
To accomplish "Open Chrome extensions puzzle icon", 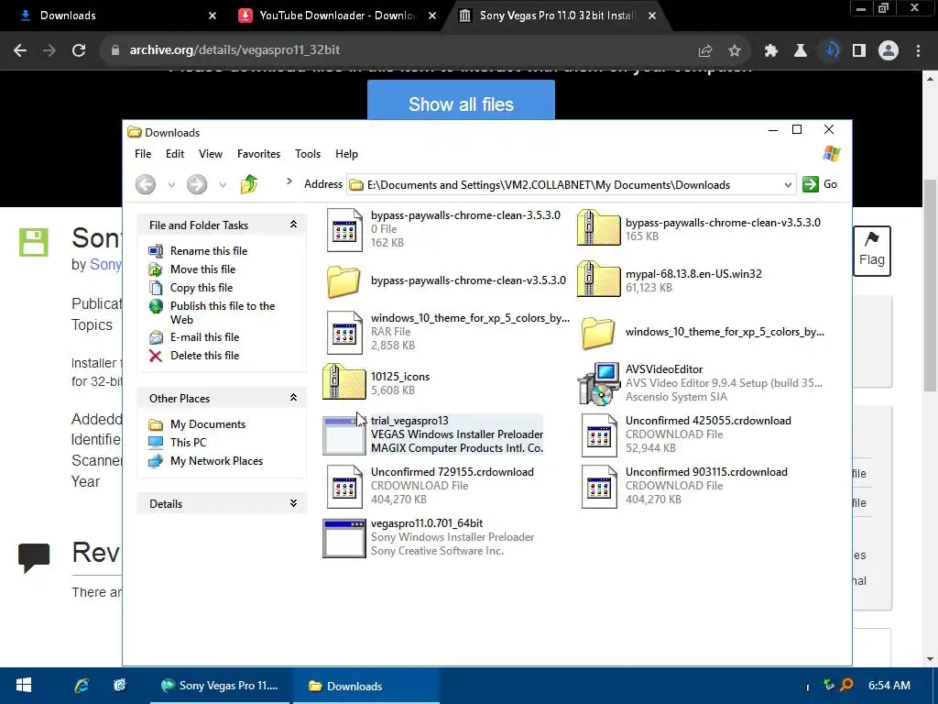I will [771, 51].
